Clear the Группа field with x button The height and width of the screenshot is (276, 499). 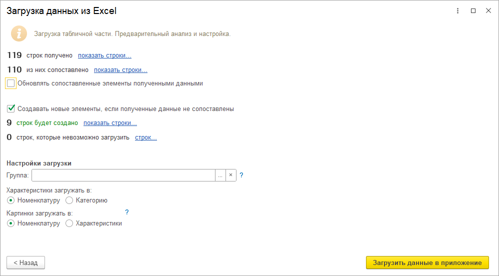pyautogui.click(x=230, y=175)
